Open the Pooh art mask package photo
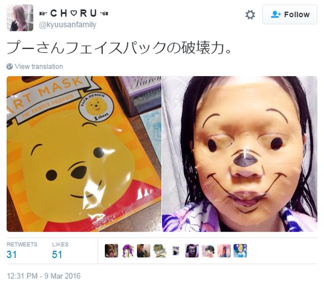 84,154
